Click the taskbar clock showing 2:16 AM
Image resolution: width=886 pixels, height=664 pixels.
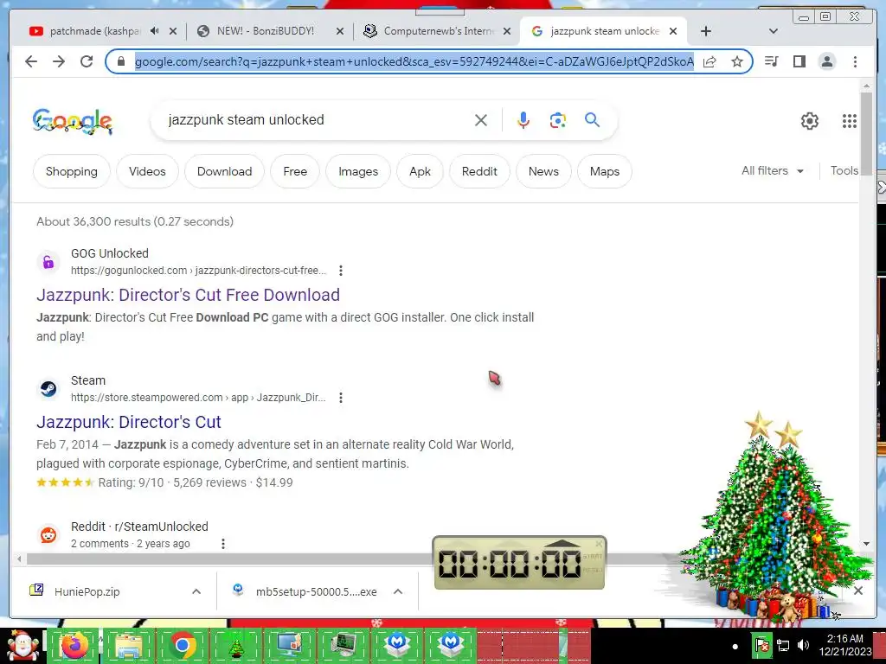845,645
